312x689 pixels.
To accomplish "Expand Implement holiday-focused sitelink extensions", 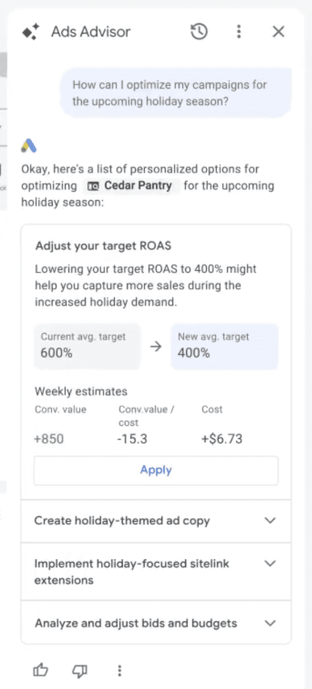I will [x=270, y=564].
